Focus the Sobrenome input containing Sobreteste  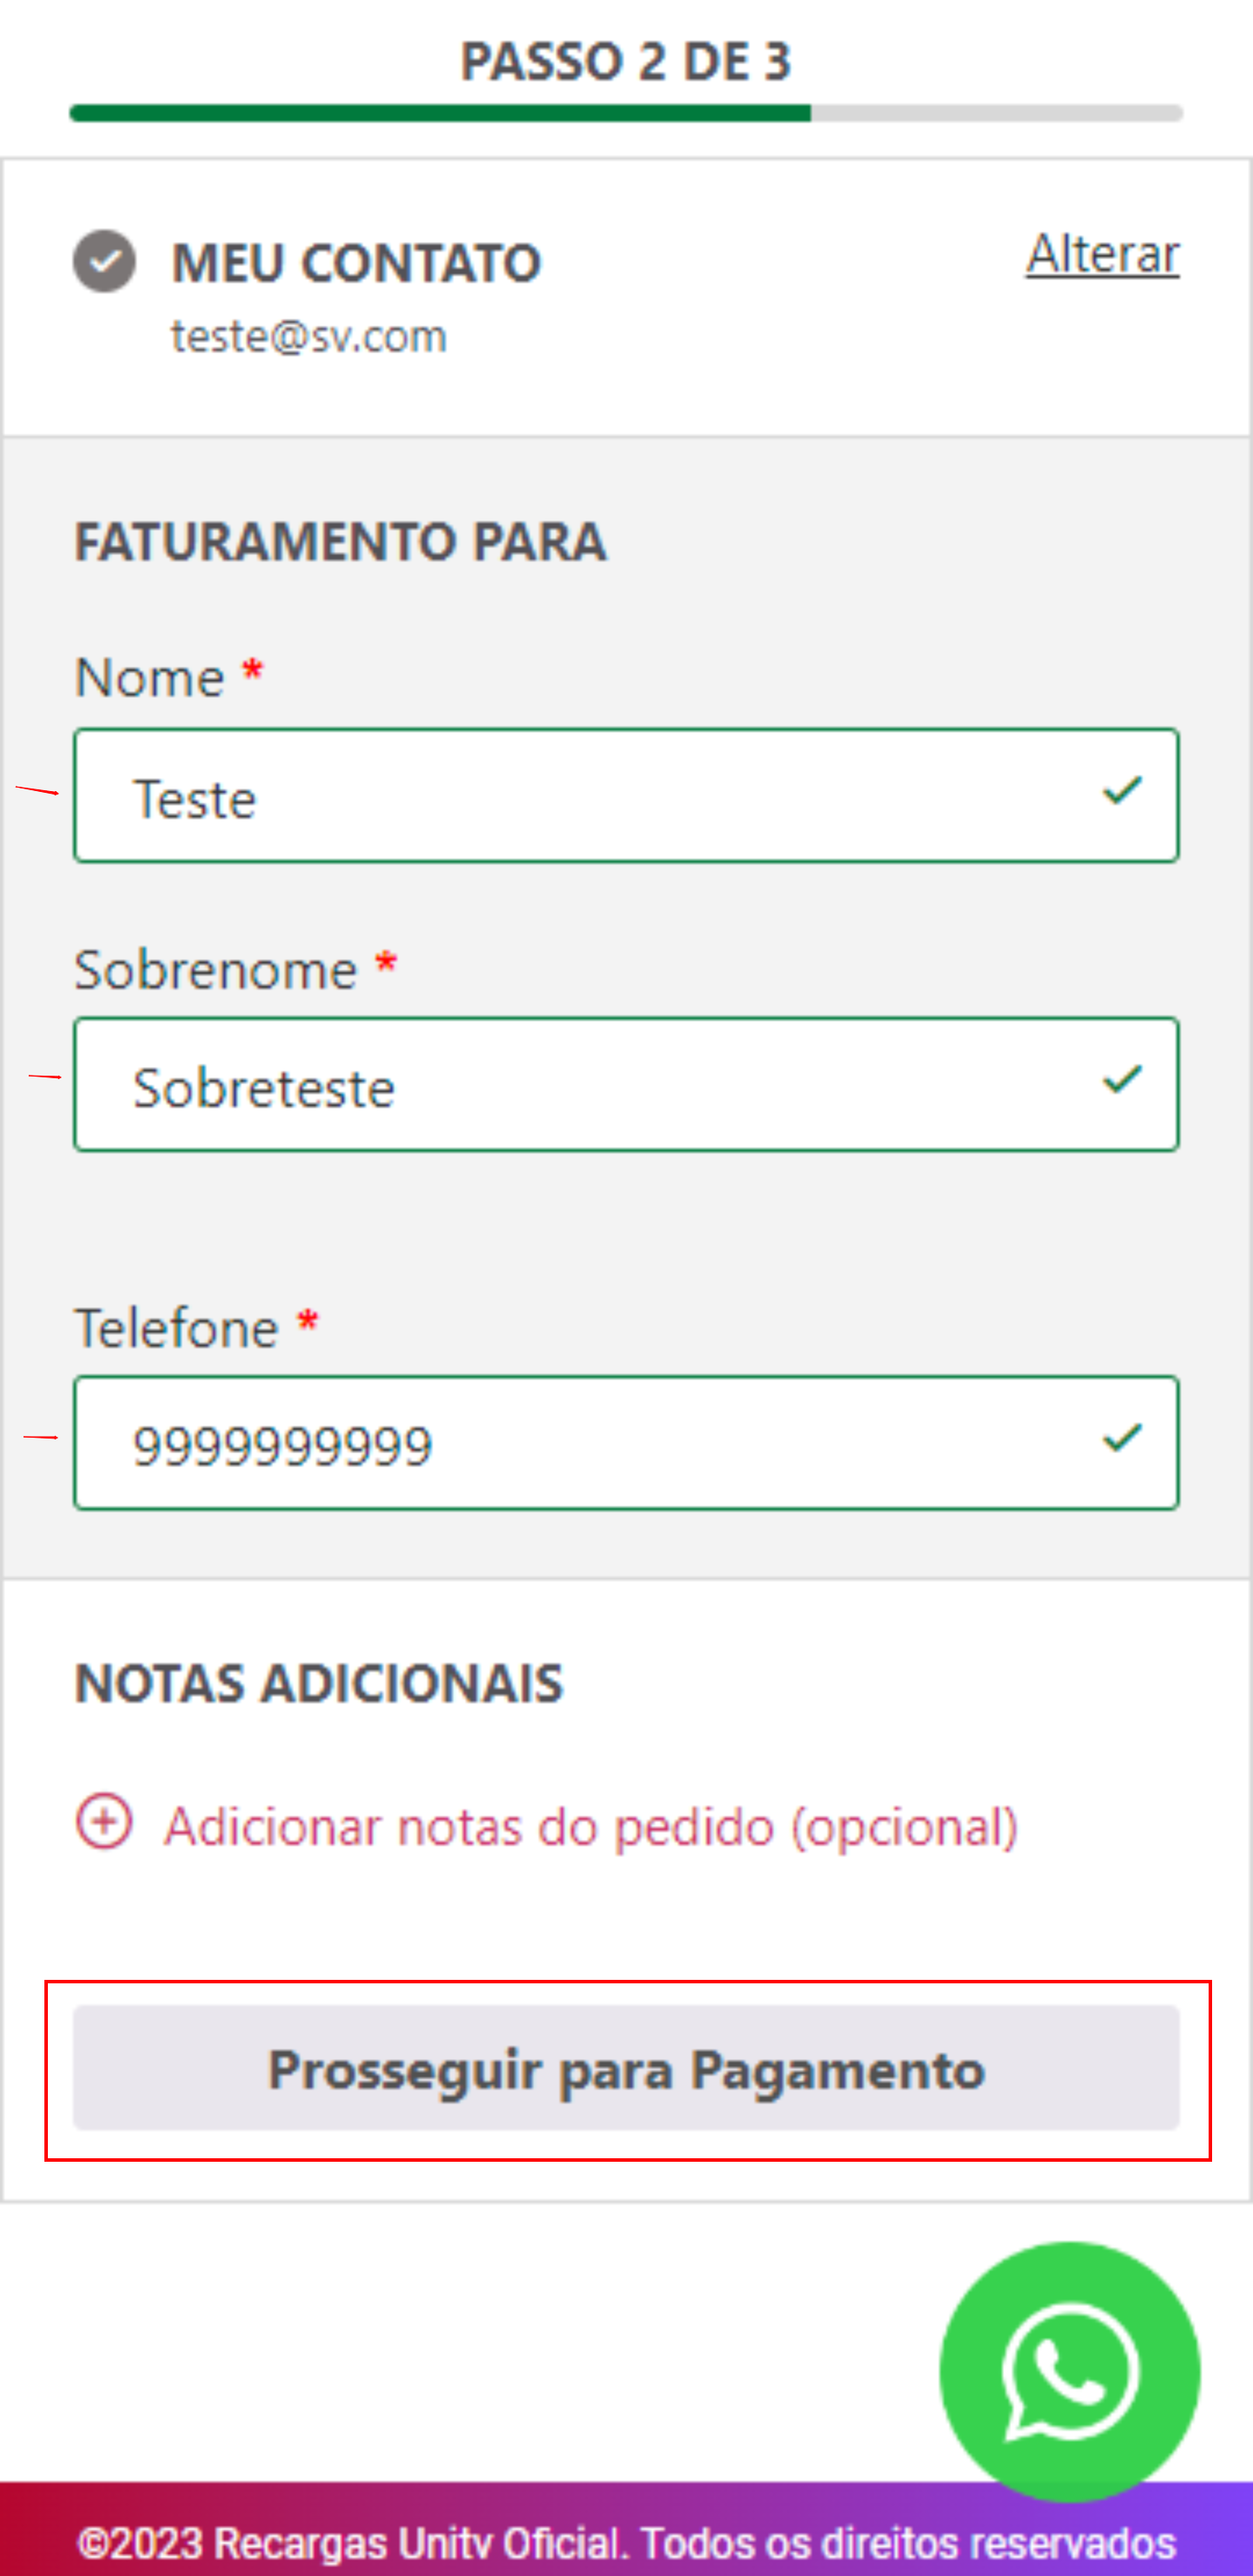tap(600, 1085)
